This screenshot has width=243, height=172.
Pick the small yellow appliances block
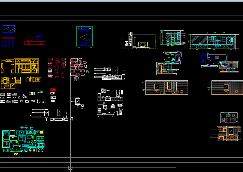click(x=34, y=79)
